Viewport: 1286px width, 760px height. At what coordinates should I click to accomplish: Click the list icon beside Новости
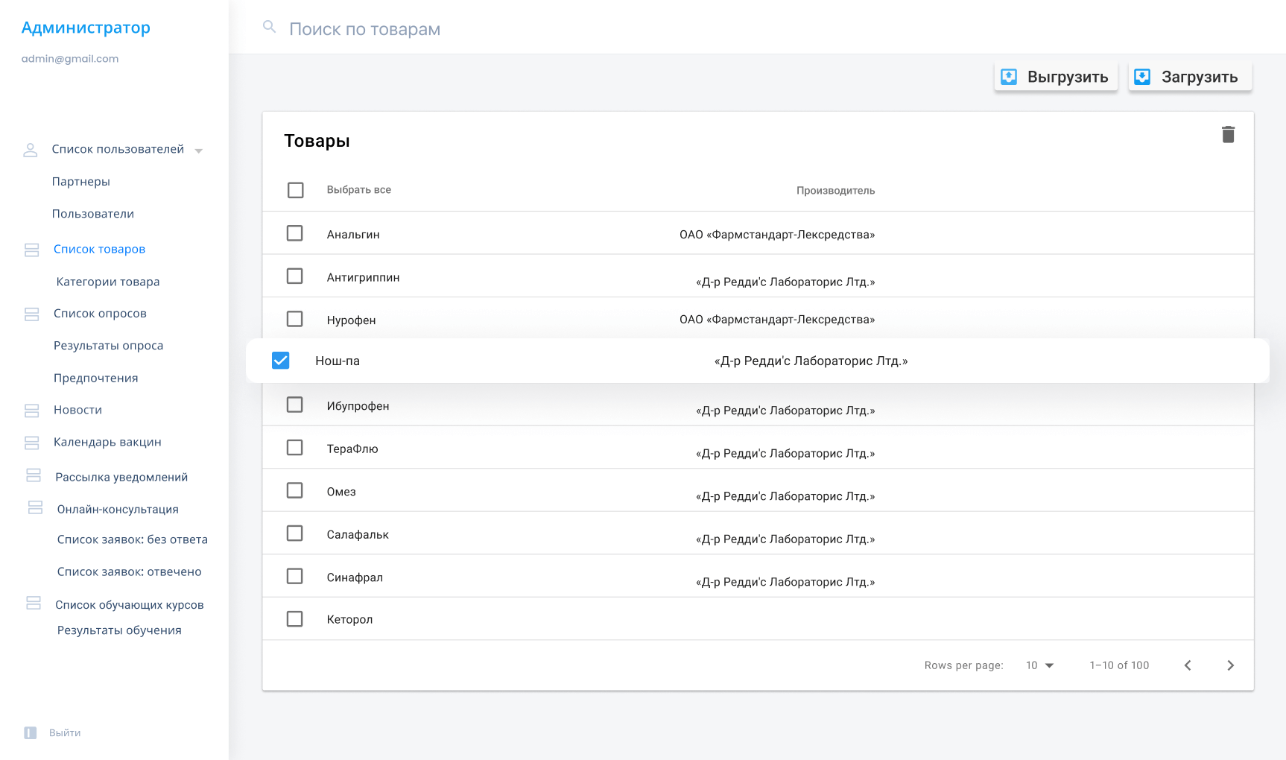31,411
